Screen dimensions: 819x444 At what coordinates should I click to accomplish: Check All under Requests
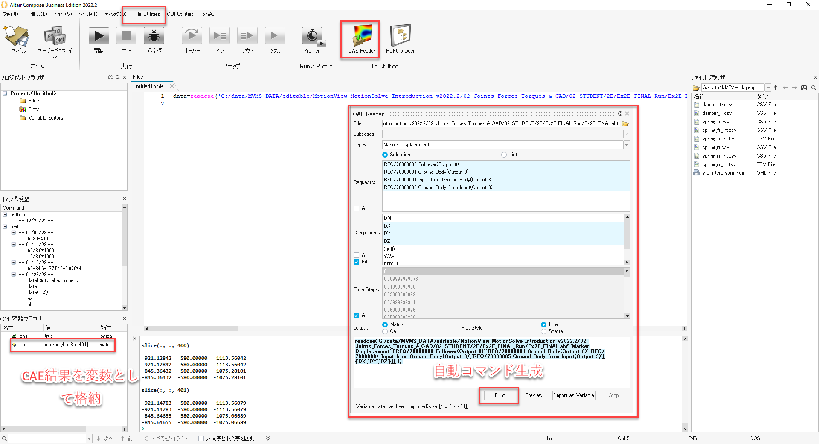(x=356, y=208)
